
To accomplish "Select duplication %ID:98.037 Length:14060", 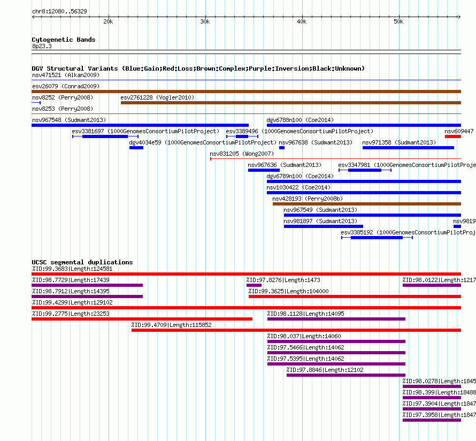I will (x=336, y=341).
